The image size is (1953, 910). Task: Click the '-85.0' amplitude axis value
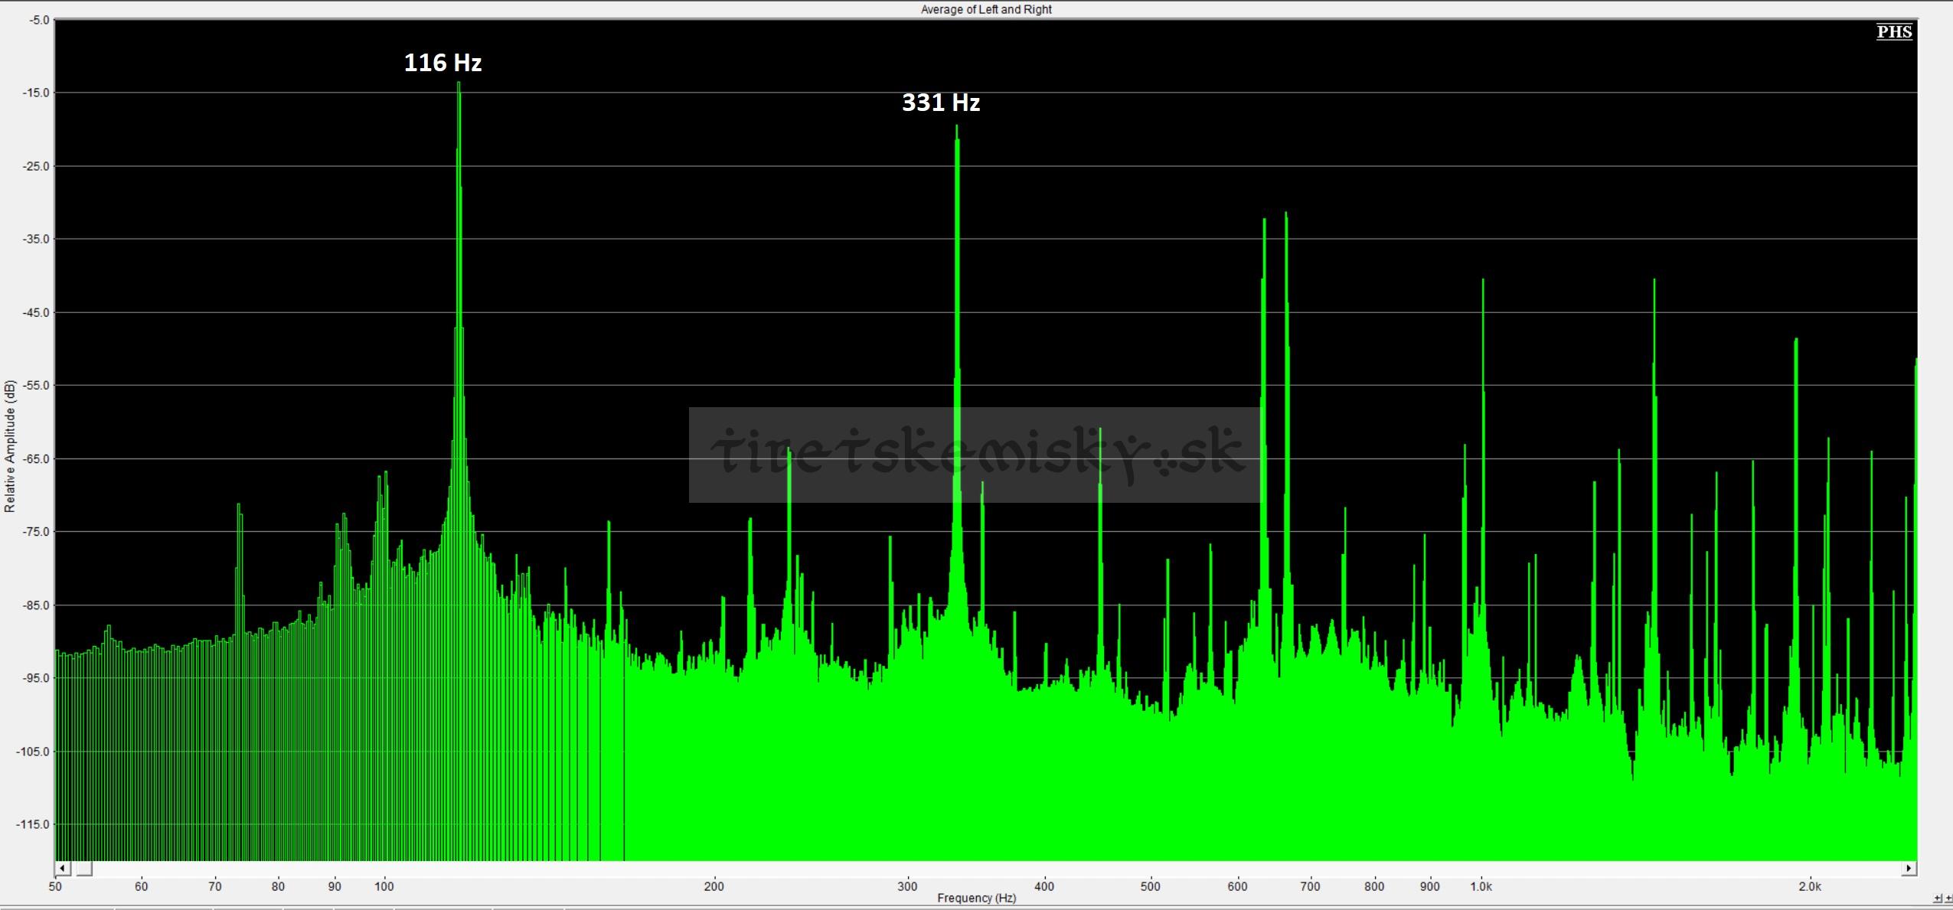coord(37,605)
